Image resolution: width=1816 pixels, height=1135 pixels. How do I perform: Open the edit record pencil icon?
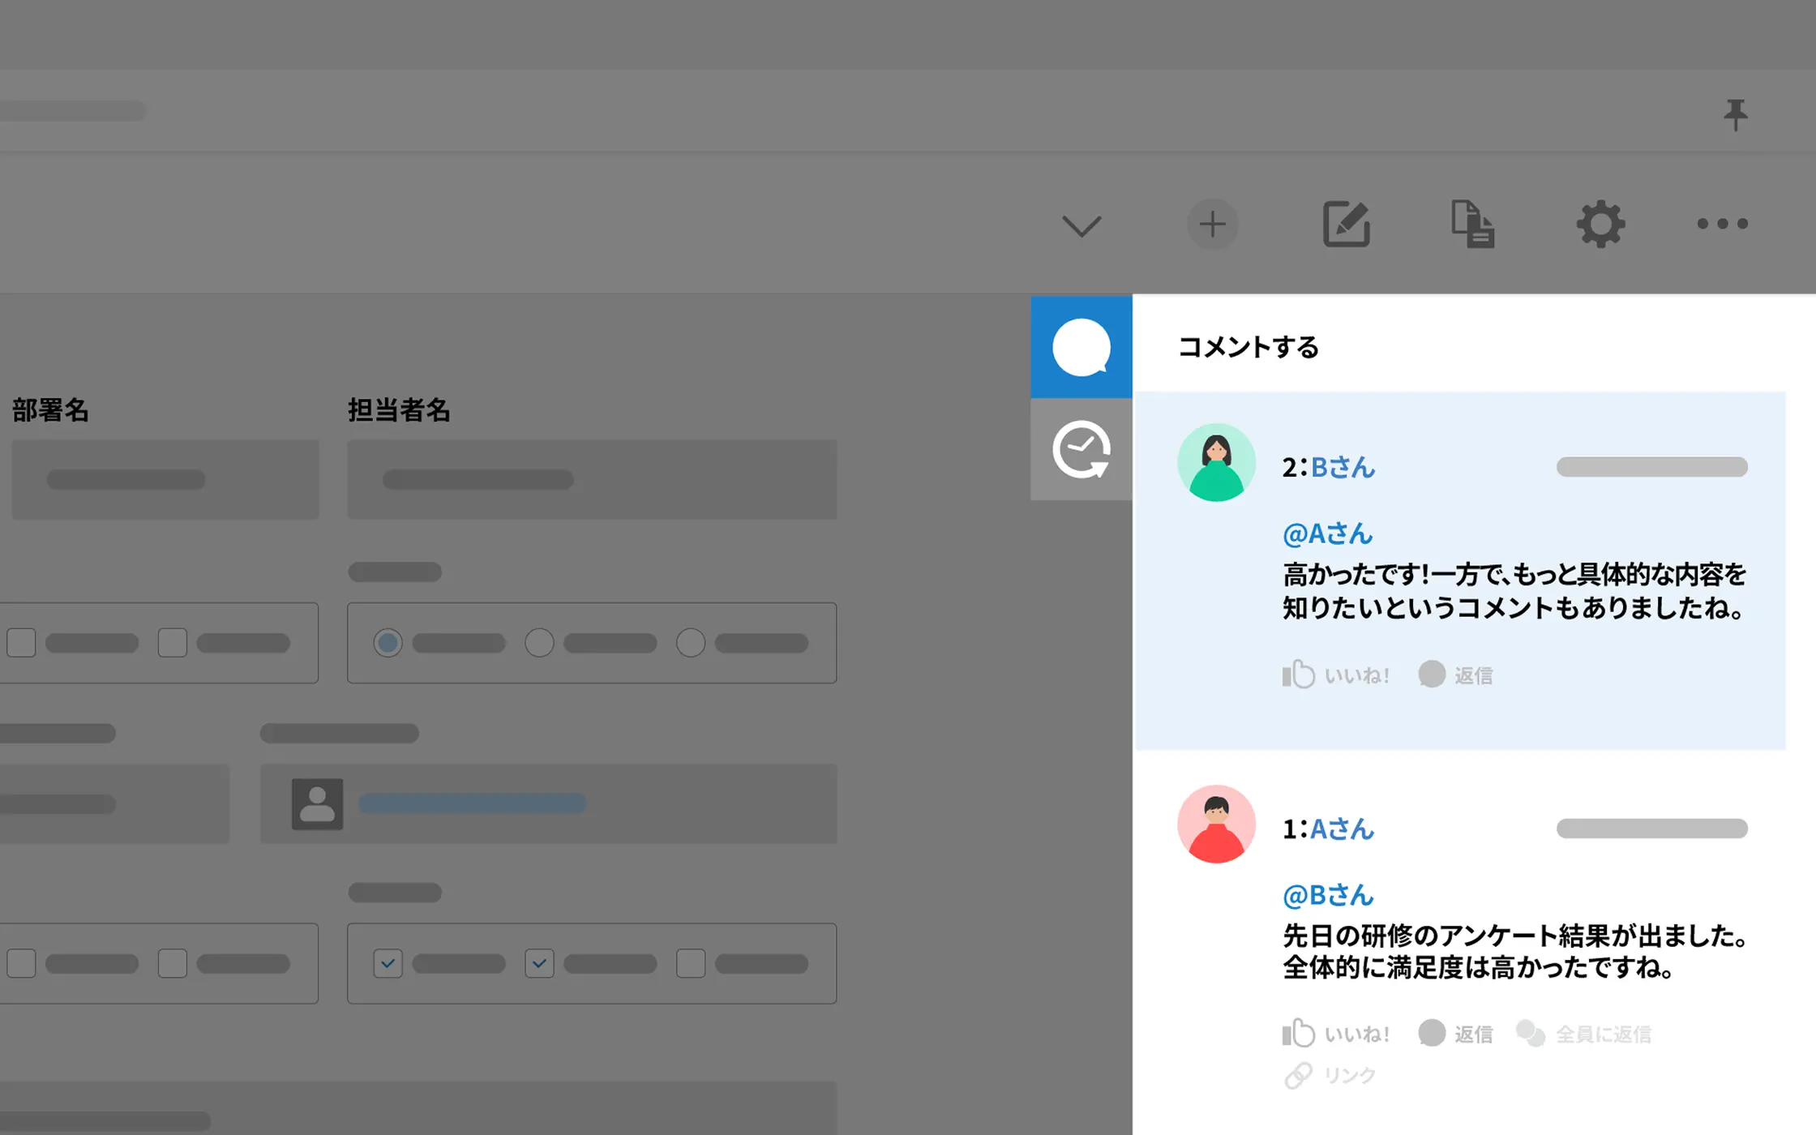1347,224
